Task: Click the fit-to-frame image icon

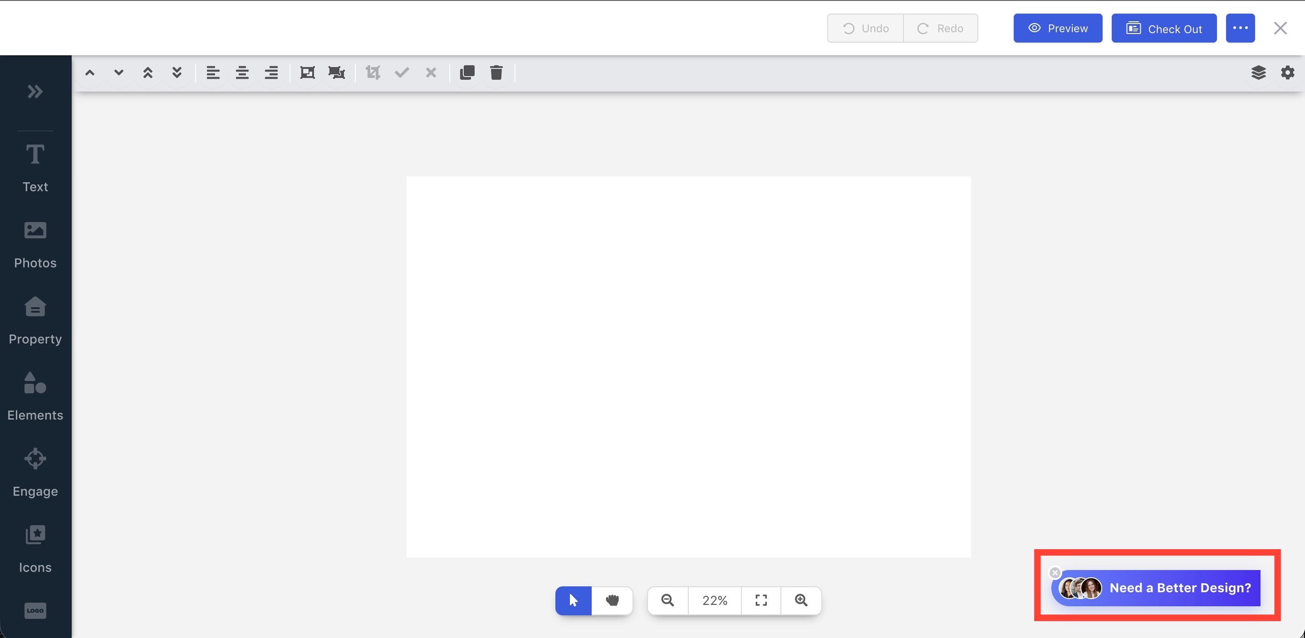Action: tap(307, 73)
